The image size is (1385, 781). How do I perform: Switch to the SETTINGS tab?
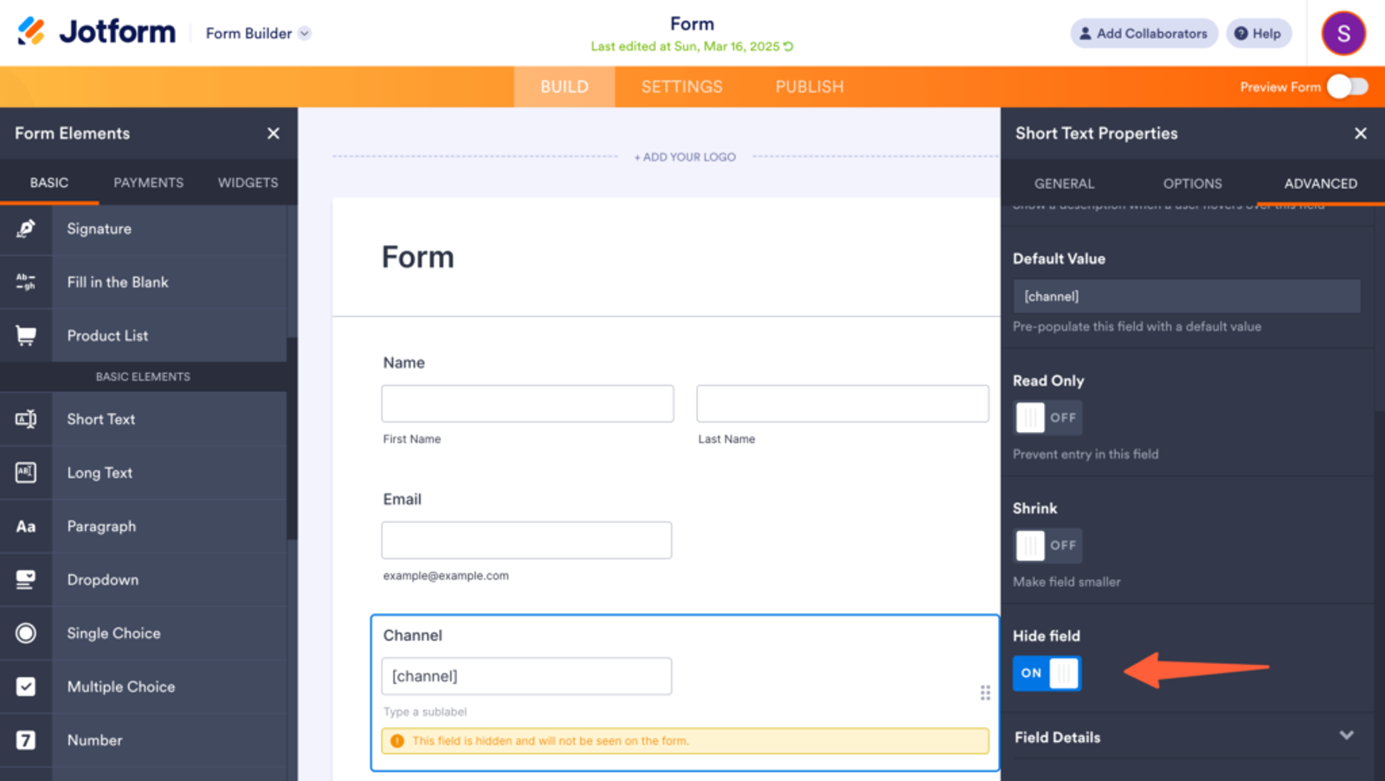click(682, 87)
